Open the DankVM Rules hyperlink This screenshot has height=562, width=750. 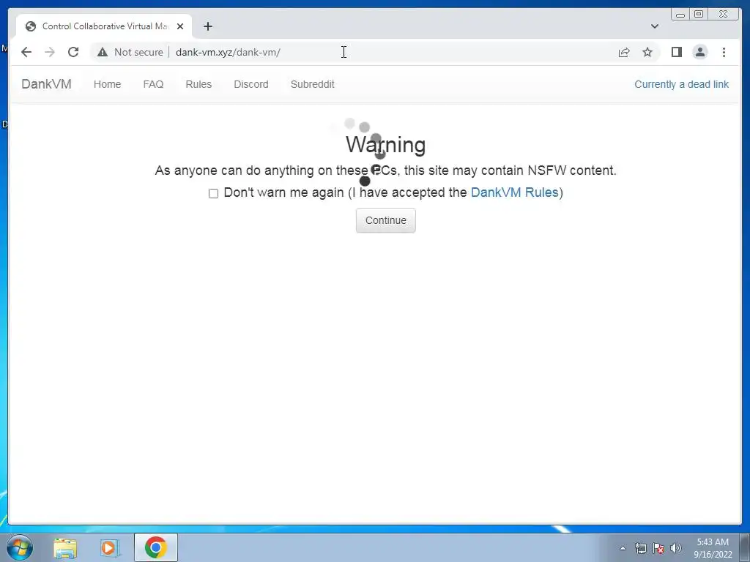pos(515,192)
